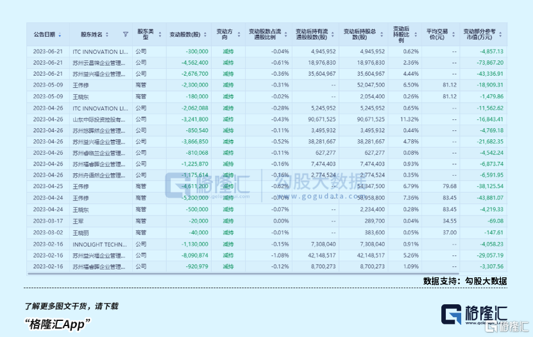Click the -920,979 change shares cell
This screenshot has height=337, width=533.
coord(197,266)
